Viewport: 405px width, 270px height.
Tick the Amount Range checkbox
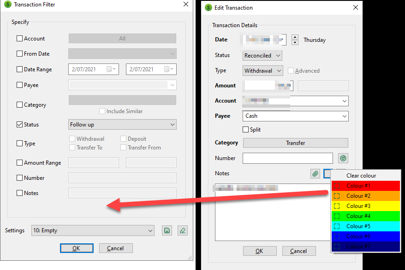tap(19, 162)
